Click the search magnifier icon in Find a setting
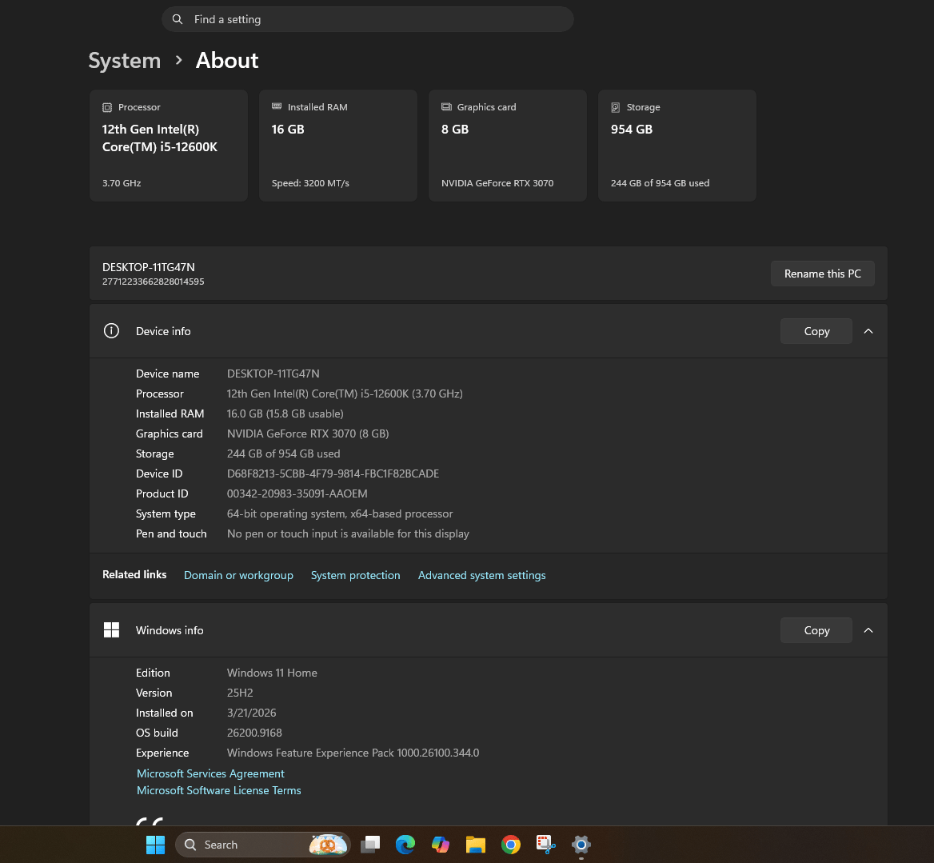The height and width of the screenshot is (863, 934). click(178, 19)
